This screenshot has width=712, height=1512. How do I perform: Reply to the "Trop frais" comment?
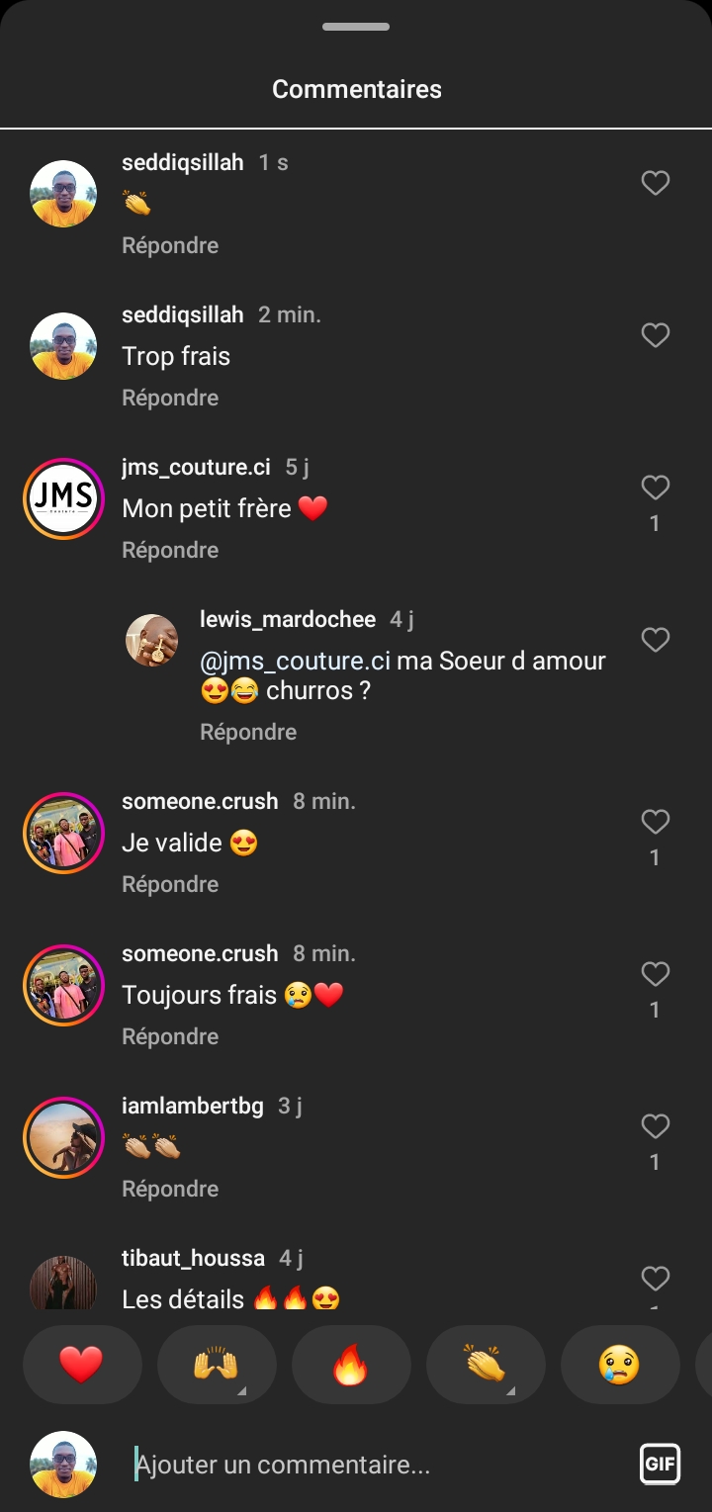[x=170, y=398]
